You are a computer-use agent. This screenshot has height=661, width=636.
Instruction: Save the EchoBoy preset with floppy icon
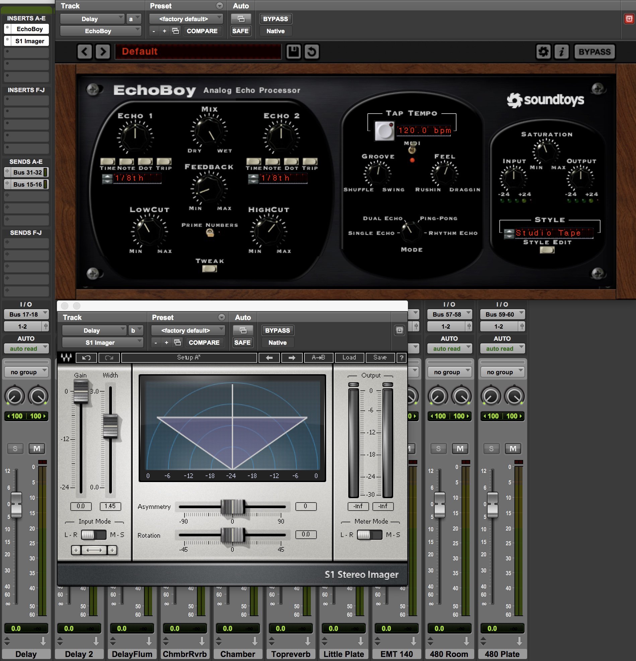[x=293, y=52]
